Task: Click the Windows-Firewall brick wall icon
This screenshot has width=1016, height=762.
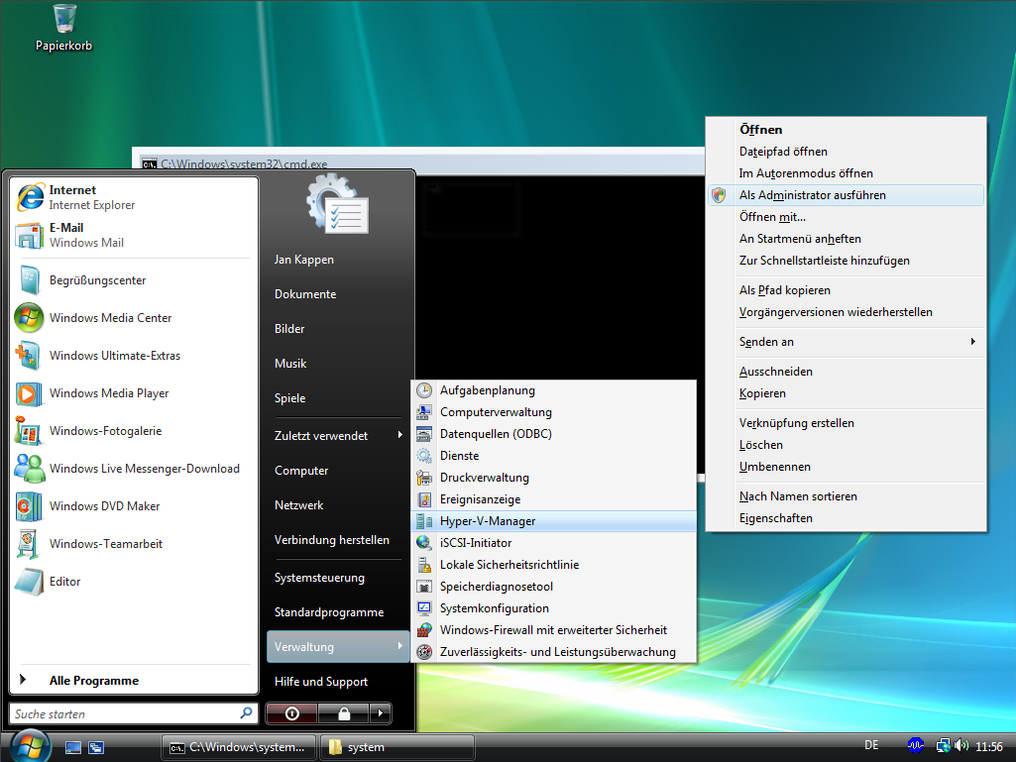Action: pos(424,630)
